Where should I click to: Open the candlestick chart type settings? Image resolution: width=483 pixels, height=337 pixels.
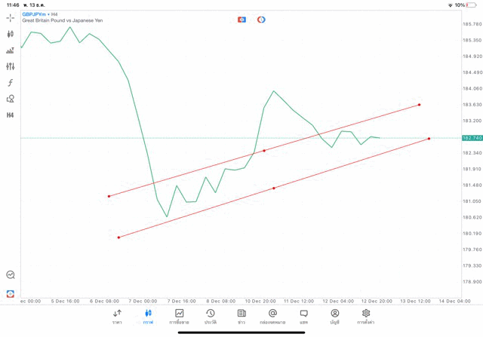[x=11, y=34]
